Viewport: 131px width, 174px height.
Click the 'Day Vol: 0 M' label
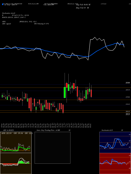coord(82,8)
